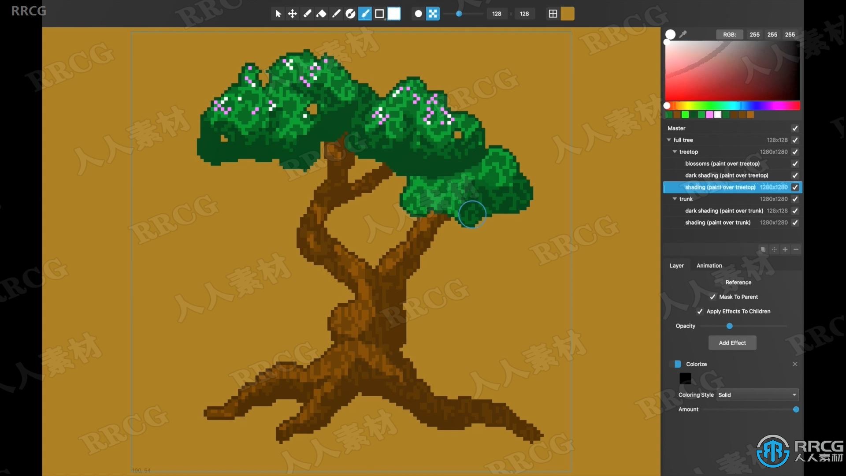
Task: Toggle the Symmetry tool
Action: 433,13
